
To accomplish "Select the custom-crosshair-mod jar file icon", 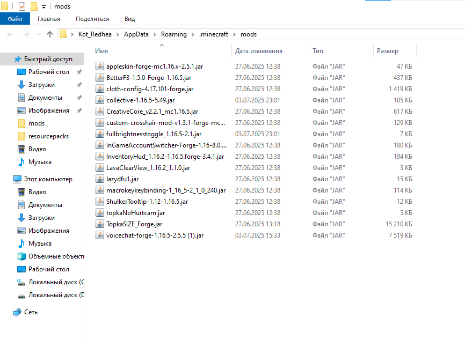I will [x=100, y=122].
